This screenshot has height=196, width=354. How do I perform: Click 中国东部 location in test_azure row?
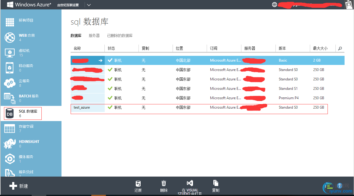point(183,108)
